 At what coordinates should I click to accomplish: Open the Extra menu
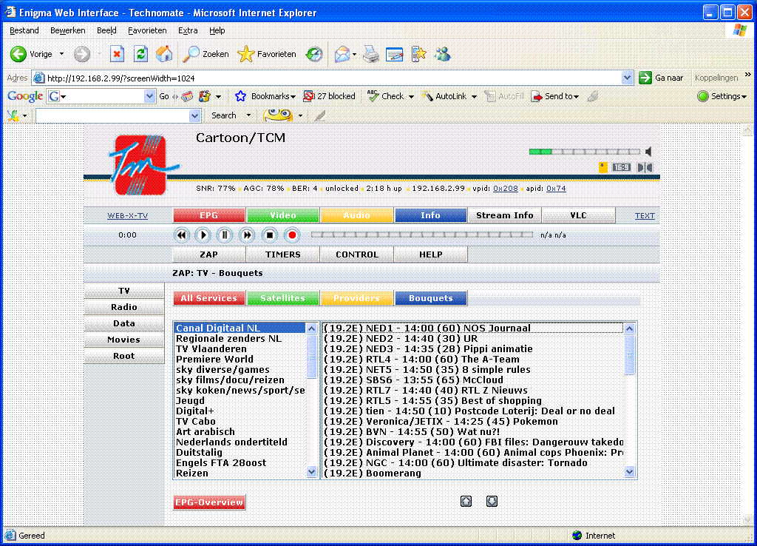(188, 30)
